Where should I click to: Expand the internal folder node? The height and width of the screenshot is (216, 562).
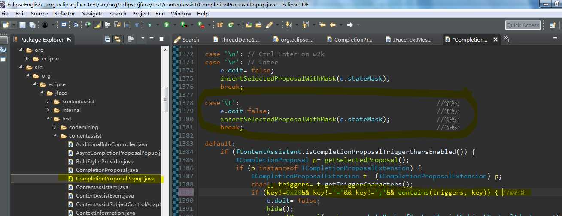[x=48, y=110]
